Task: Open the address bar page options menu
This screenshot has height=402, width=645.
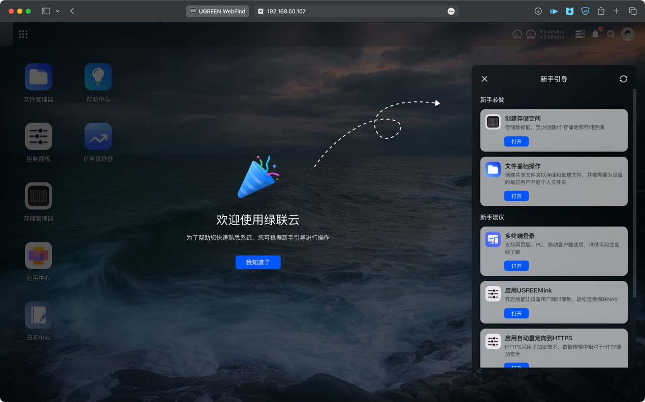Action: pyautogui.click(x=451, y=11)
